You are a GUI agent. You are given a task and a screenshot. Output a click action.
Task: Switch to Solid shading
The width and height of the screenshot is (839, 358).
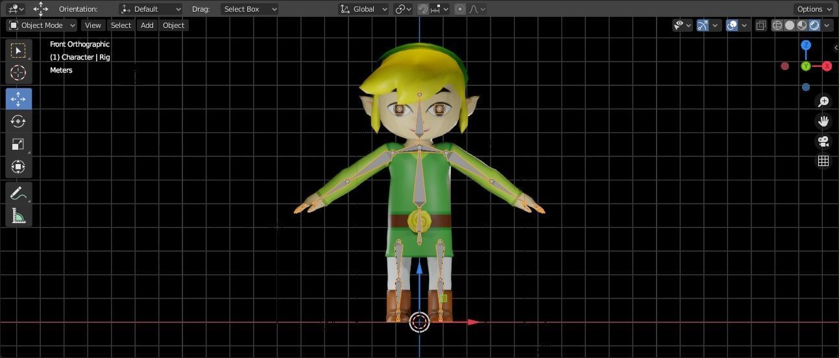[790, 25]
